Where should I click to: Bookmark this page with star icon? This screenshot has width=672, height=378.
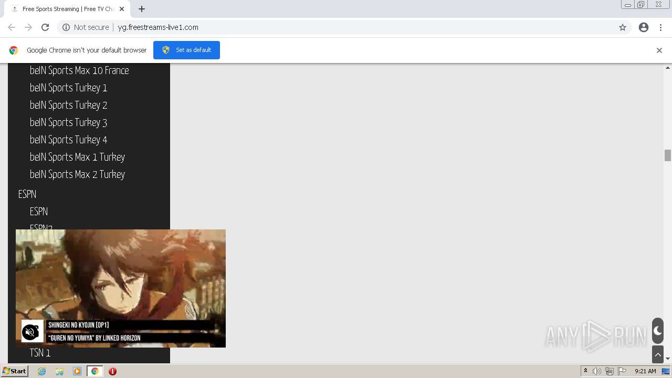coord(623,27)
